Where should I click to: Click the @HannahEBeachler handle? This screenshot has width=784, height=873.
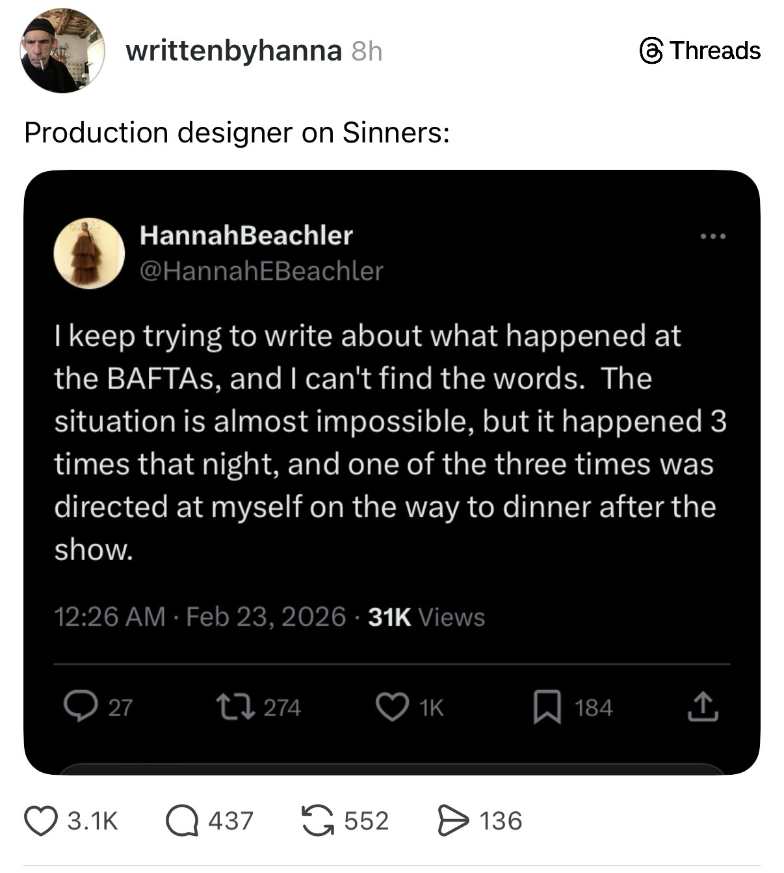[x=261, y=271]
